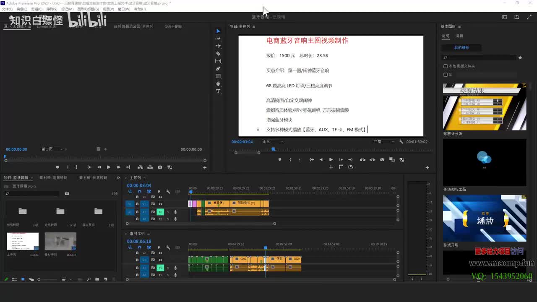Click 我的模板 button
The image size is (537, 302).
(x=461, y=48)
